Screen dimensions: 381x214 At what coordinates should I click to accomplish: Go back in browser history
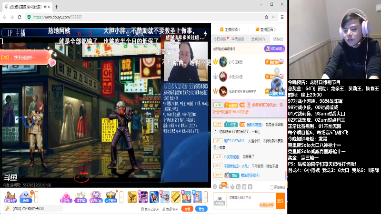pyautogui.click(x=5, y=17)
